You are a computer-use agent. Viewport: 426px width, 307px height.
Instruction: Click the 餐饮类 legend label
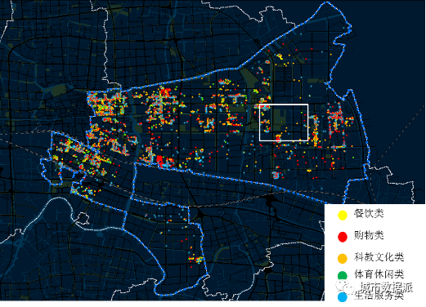click(x=369, y=213)
